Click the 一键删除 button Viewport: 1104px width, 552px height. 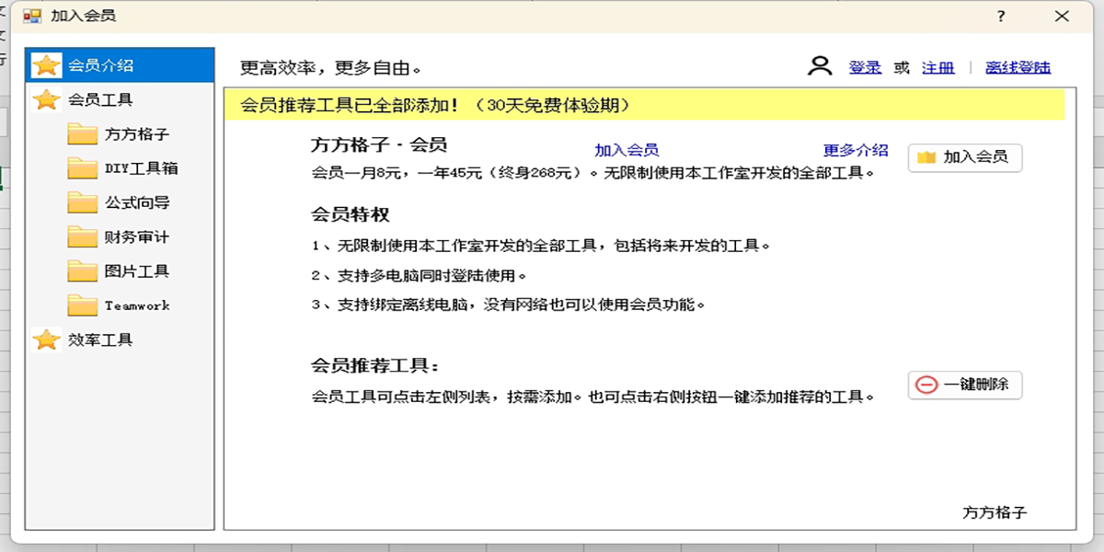click(965, 385)
